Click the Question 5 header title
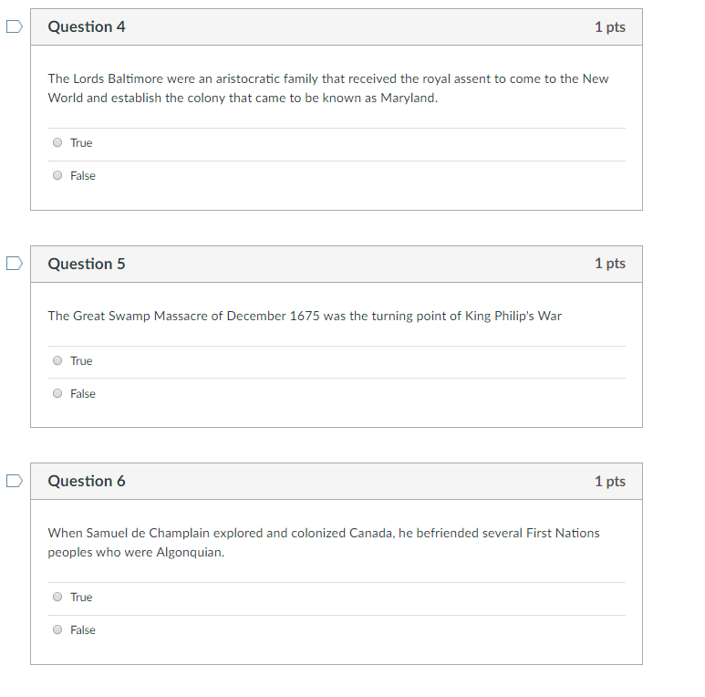Viewport: 705px width, 697px height. pos(87,264)
